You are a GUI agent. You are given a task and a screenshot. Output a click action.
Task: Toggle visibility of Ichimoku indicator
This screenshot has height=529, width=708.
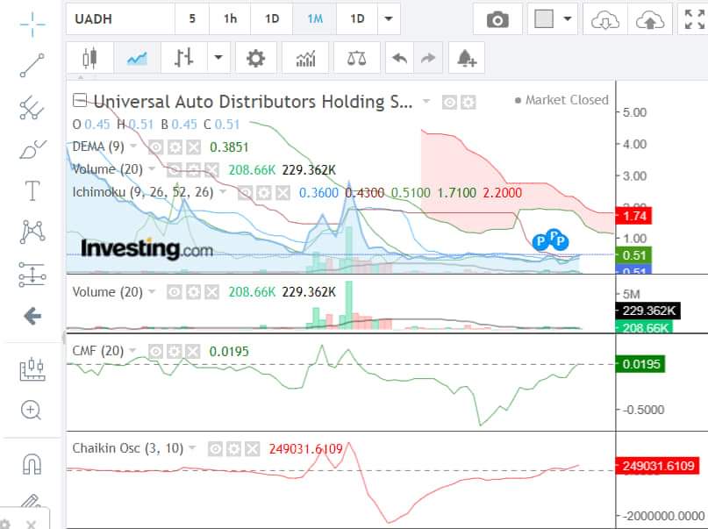245,193
